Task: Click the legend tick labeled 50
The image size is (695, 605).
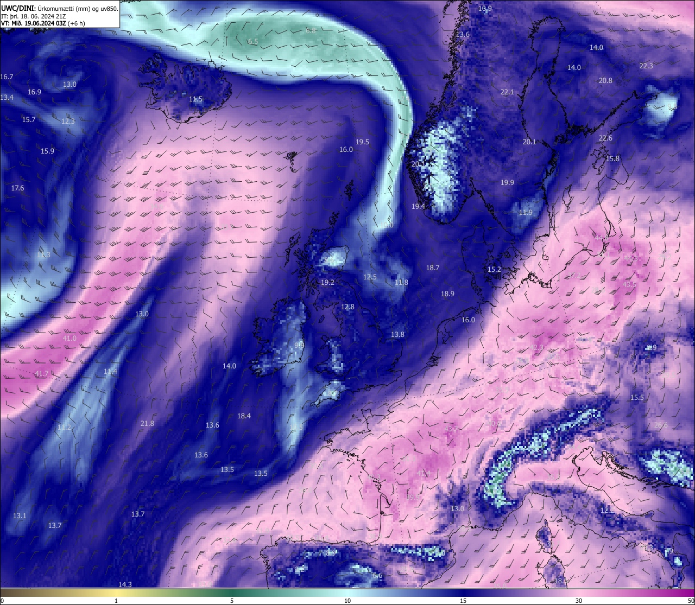Action: (x=690, y=601)
